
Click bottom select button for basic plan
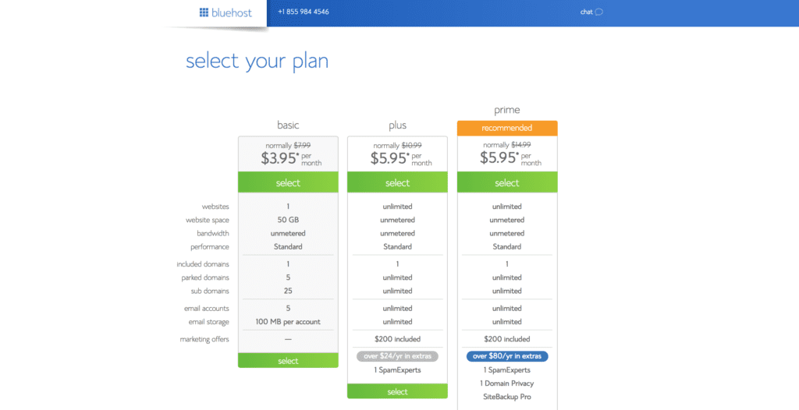[288, 361]
